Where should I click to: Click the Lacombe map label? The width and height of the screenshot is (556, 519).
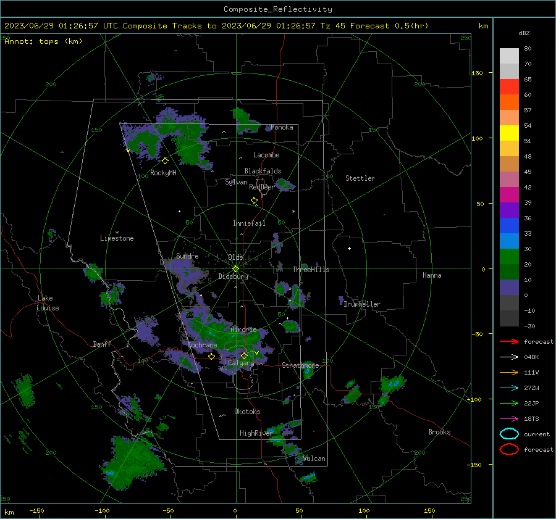point(266,155)
